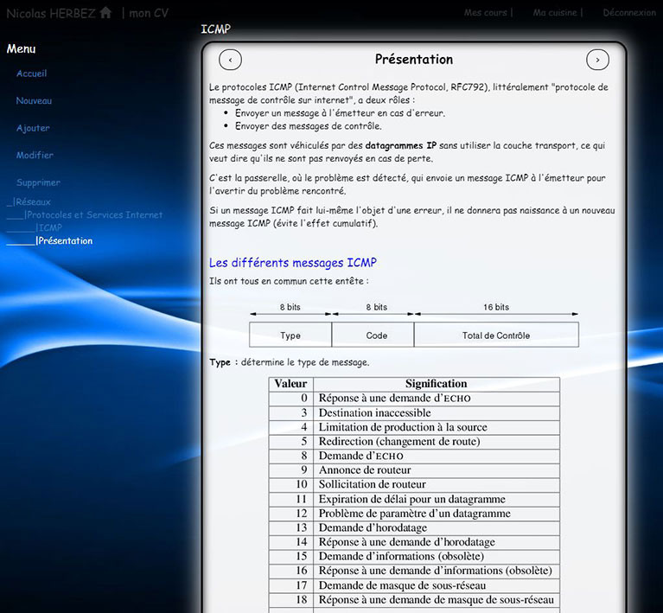Click row Expiration de délai pour un datagramme

(414, 499)
